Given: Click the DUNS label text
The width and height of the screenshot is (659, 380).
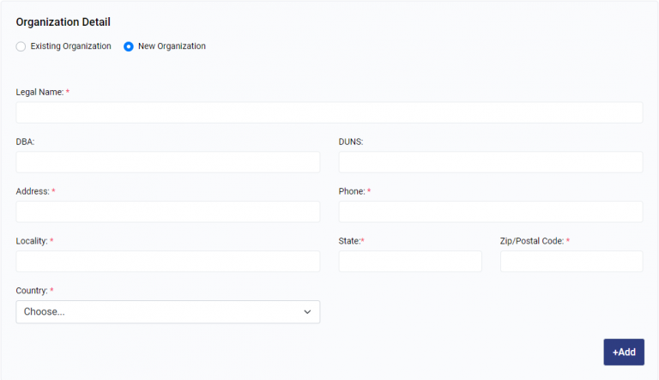Looking at the screenshot, I should tap(351, 142).
